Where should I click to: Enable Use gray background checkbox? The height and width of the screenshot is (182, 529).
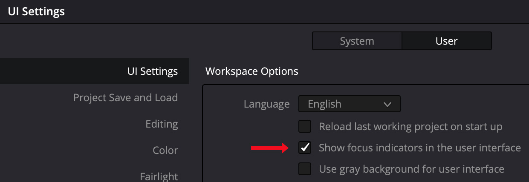pos(305,169)
